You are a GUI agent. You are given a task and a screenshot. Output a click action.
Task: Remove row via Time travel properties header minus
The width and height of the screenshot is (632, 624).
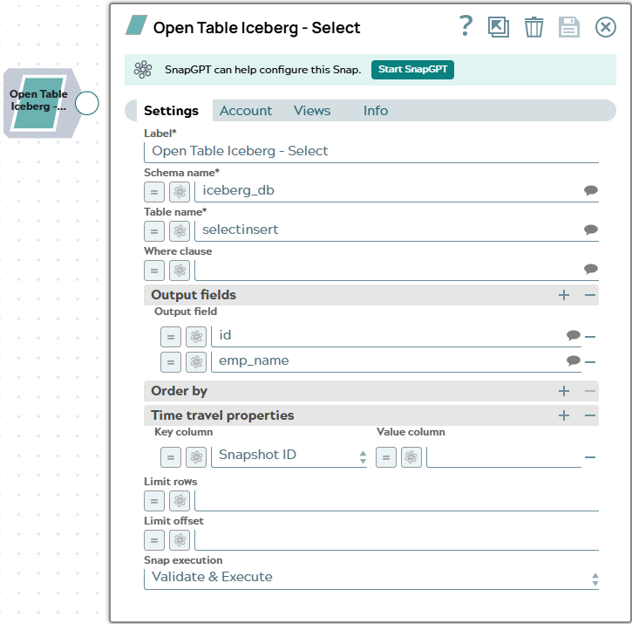(589, 415)
